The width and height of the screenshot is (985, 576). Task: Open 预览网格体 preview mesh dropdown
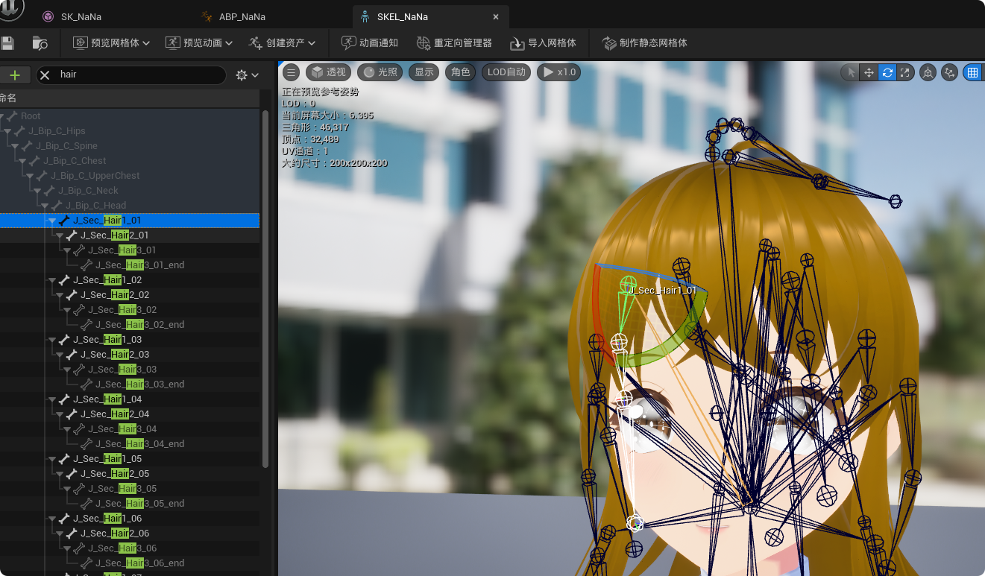pos(112,43)
